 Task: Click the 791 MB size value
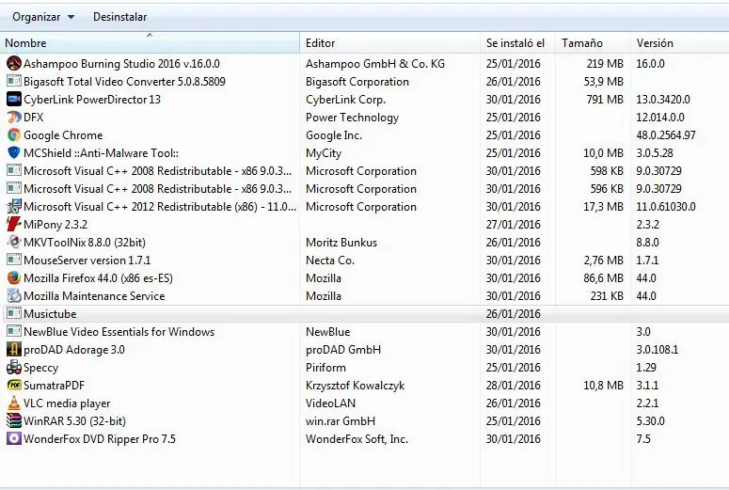(605, 99)
